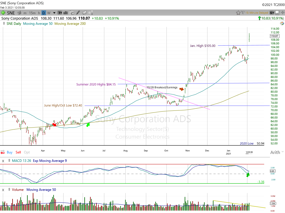Click the Summer 2020 Highs $84.15 annotation

(96, 84)
